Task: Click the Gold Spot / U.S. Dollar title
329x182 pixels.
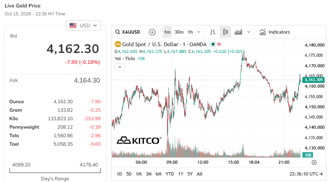Action: coord(164,45)
